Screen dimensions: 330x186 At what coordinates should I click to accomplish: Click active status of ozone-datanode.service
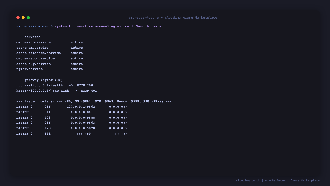77,53
